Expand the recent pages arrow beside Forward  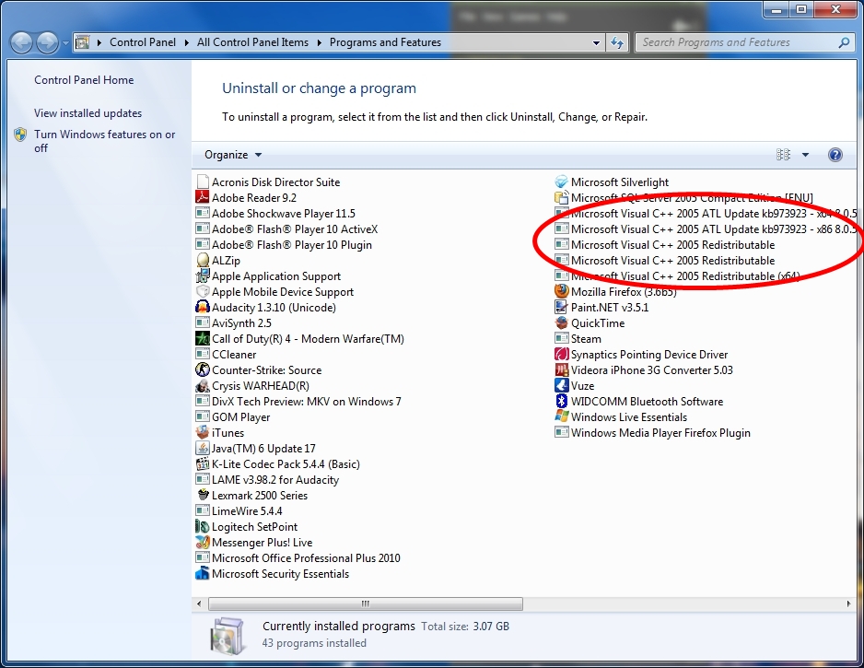click(65, 42)
